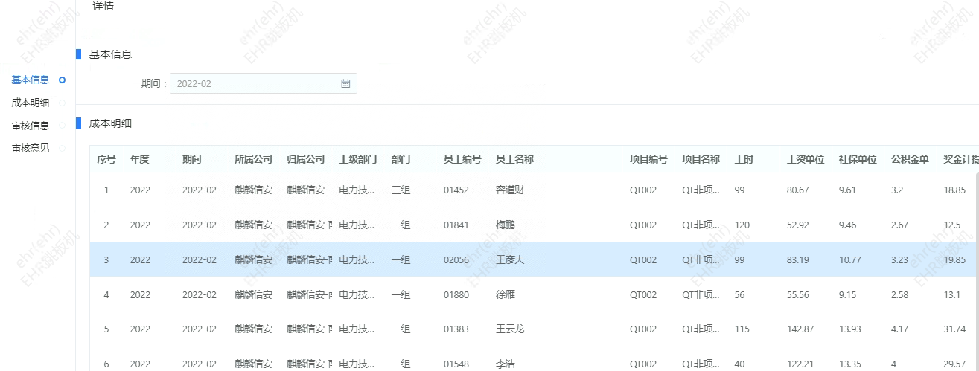Select the row for employee 徐雁
This screenshot has width=979, height=371.
(x=505, y=295)
